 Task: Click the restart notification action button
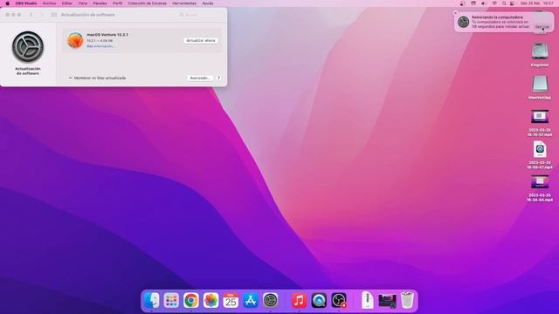pos(542,27)
